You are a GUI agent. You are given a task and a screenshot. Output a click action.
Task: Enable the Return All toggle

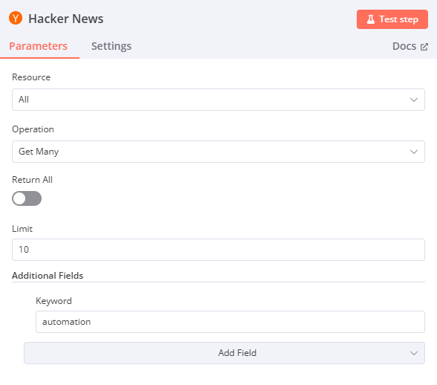click(x=27, y=198)
